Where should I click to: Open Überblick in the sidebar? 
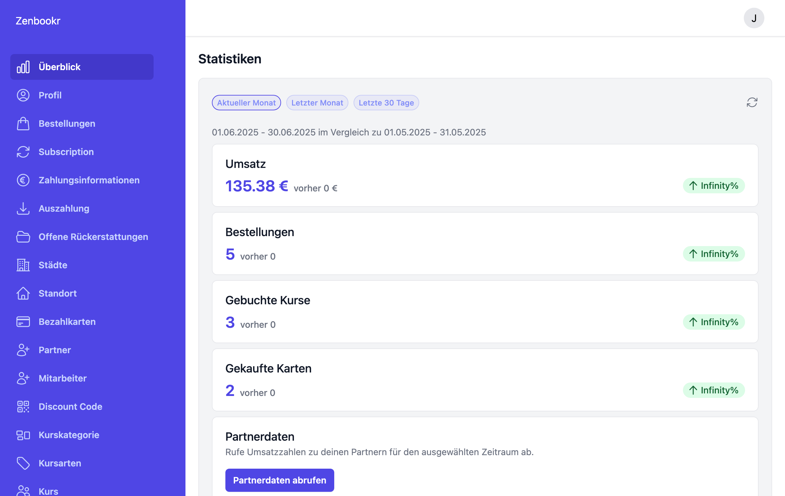(82, 67)
